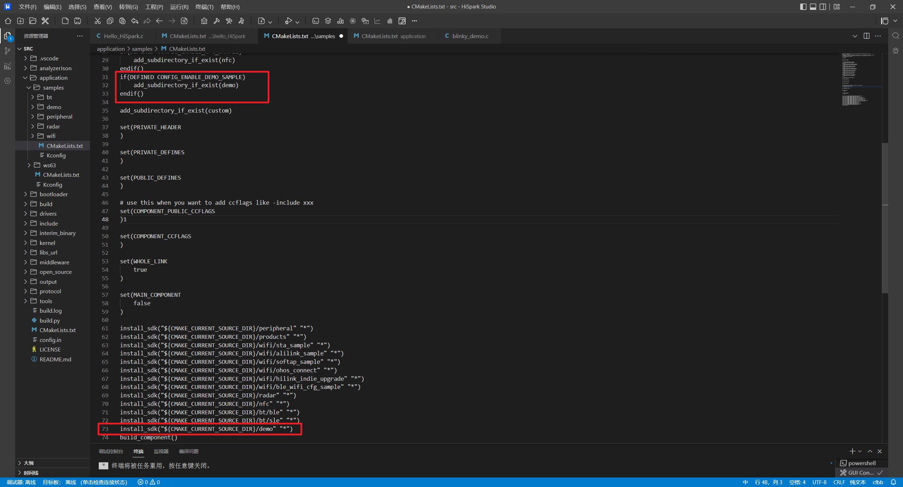The width and height of the screenshot is (903, 487).
Task: Click the Home icon in toolbar
Action: point(8,21)
